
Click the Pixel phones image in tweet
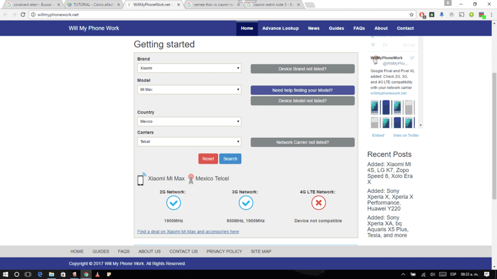pos(393,114)
